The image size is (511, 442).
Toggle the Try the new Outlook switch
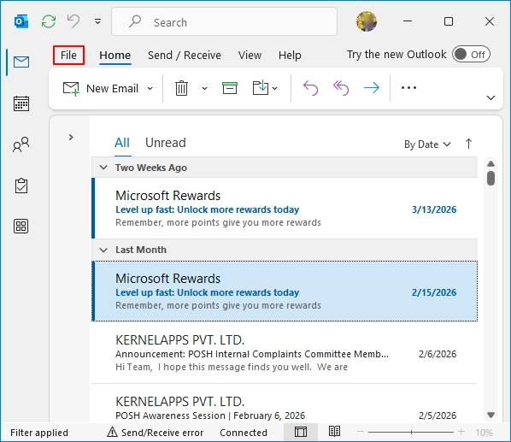coord(471,55)
